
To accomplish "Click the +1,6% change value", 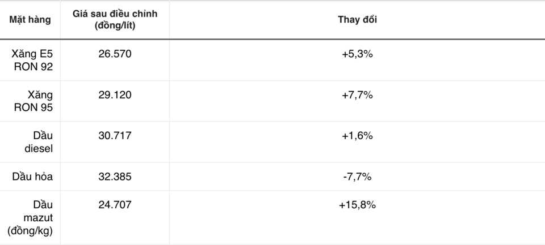I will click(357, 136).
